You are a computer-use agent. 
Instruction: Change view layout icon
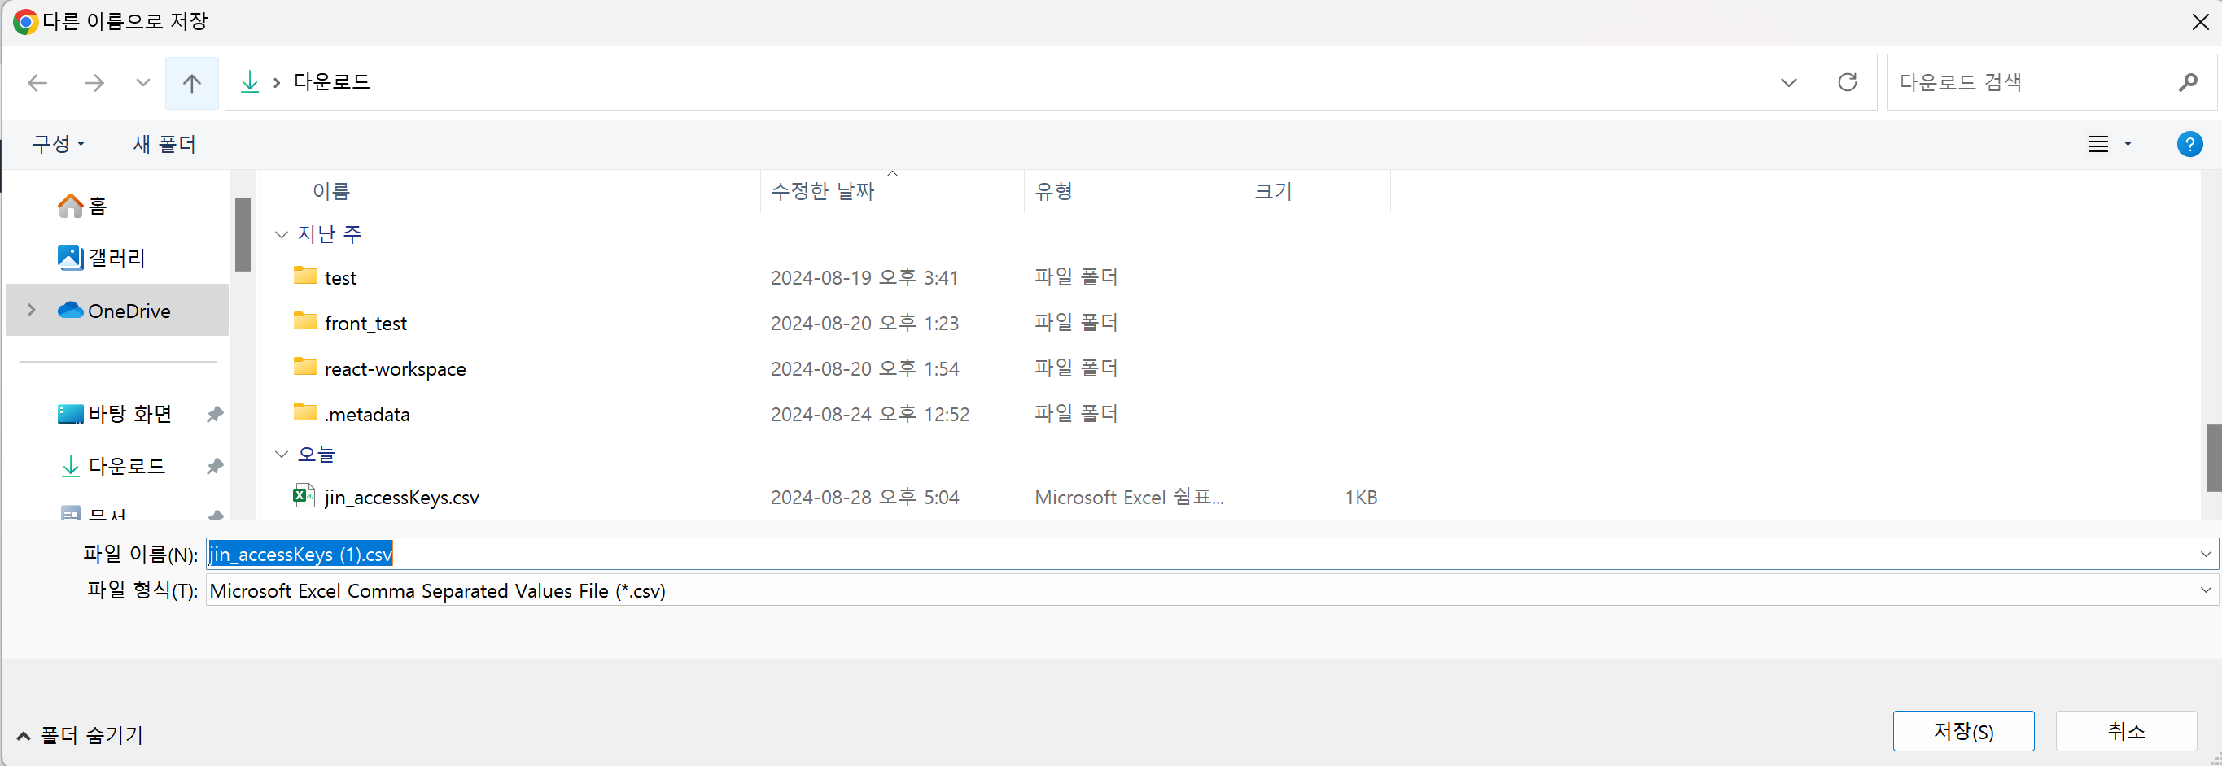coord(2097,144)
